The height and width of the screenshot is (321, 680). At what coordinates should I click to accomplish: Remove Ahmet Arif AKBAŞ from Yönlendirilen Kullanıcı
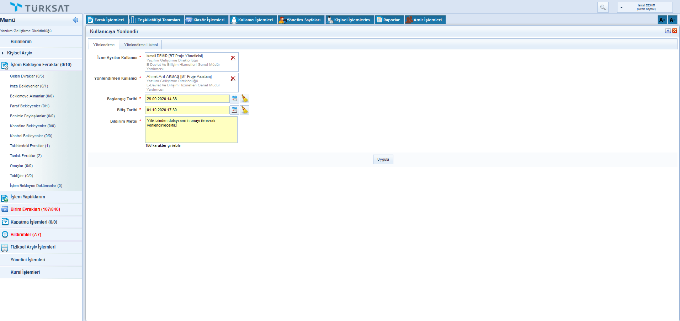[x=233, y=79]
